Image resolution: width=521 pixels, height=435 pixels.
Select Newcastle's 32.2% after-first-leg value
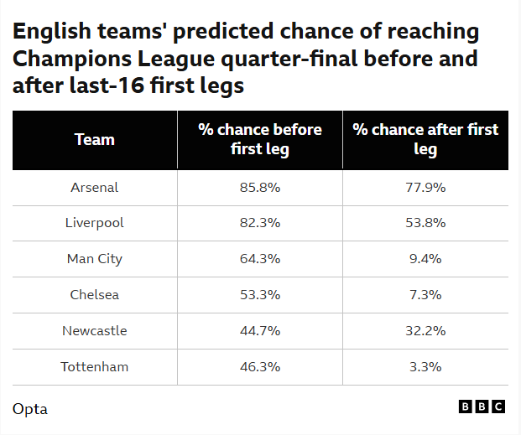tap(425, 330)
